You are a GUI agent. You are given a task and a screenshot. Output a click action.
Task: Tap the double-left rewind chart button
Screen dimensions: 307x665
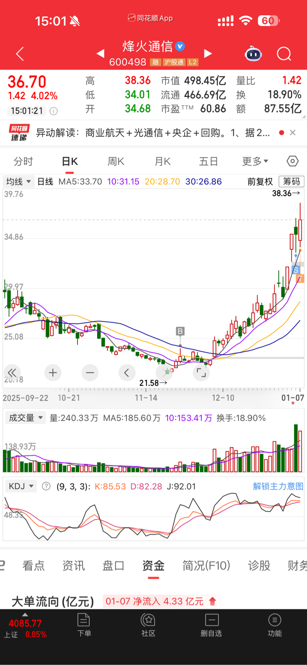[12, 373]
